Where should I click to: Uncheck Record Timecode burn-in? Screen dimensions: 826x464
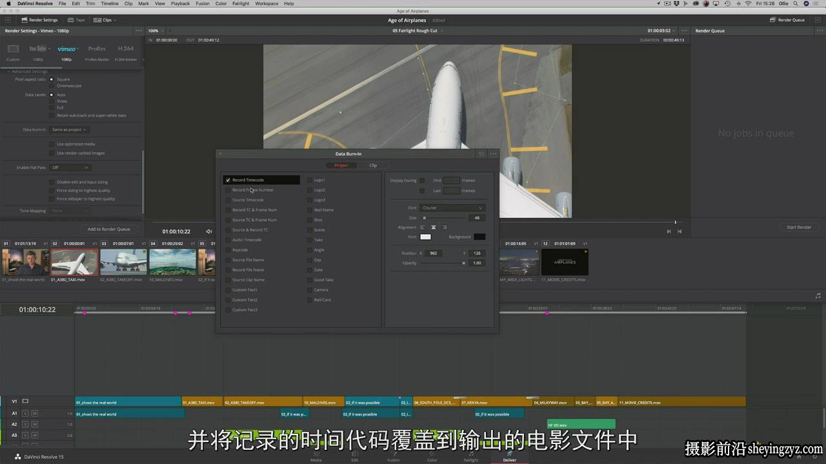[x=228, y=180]
